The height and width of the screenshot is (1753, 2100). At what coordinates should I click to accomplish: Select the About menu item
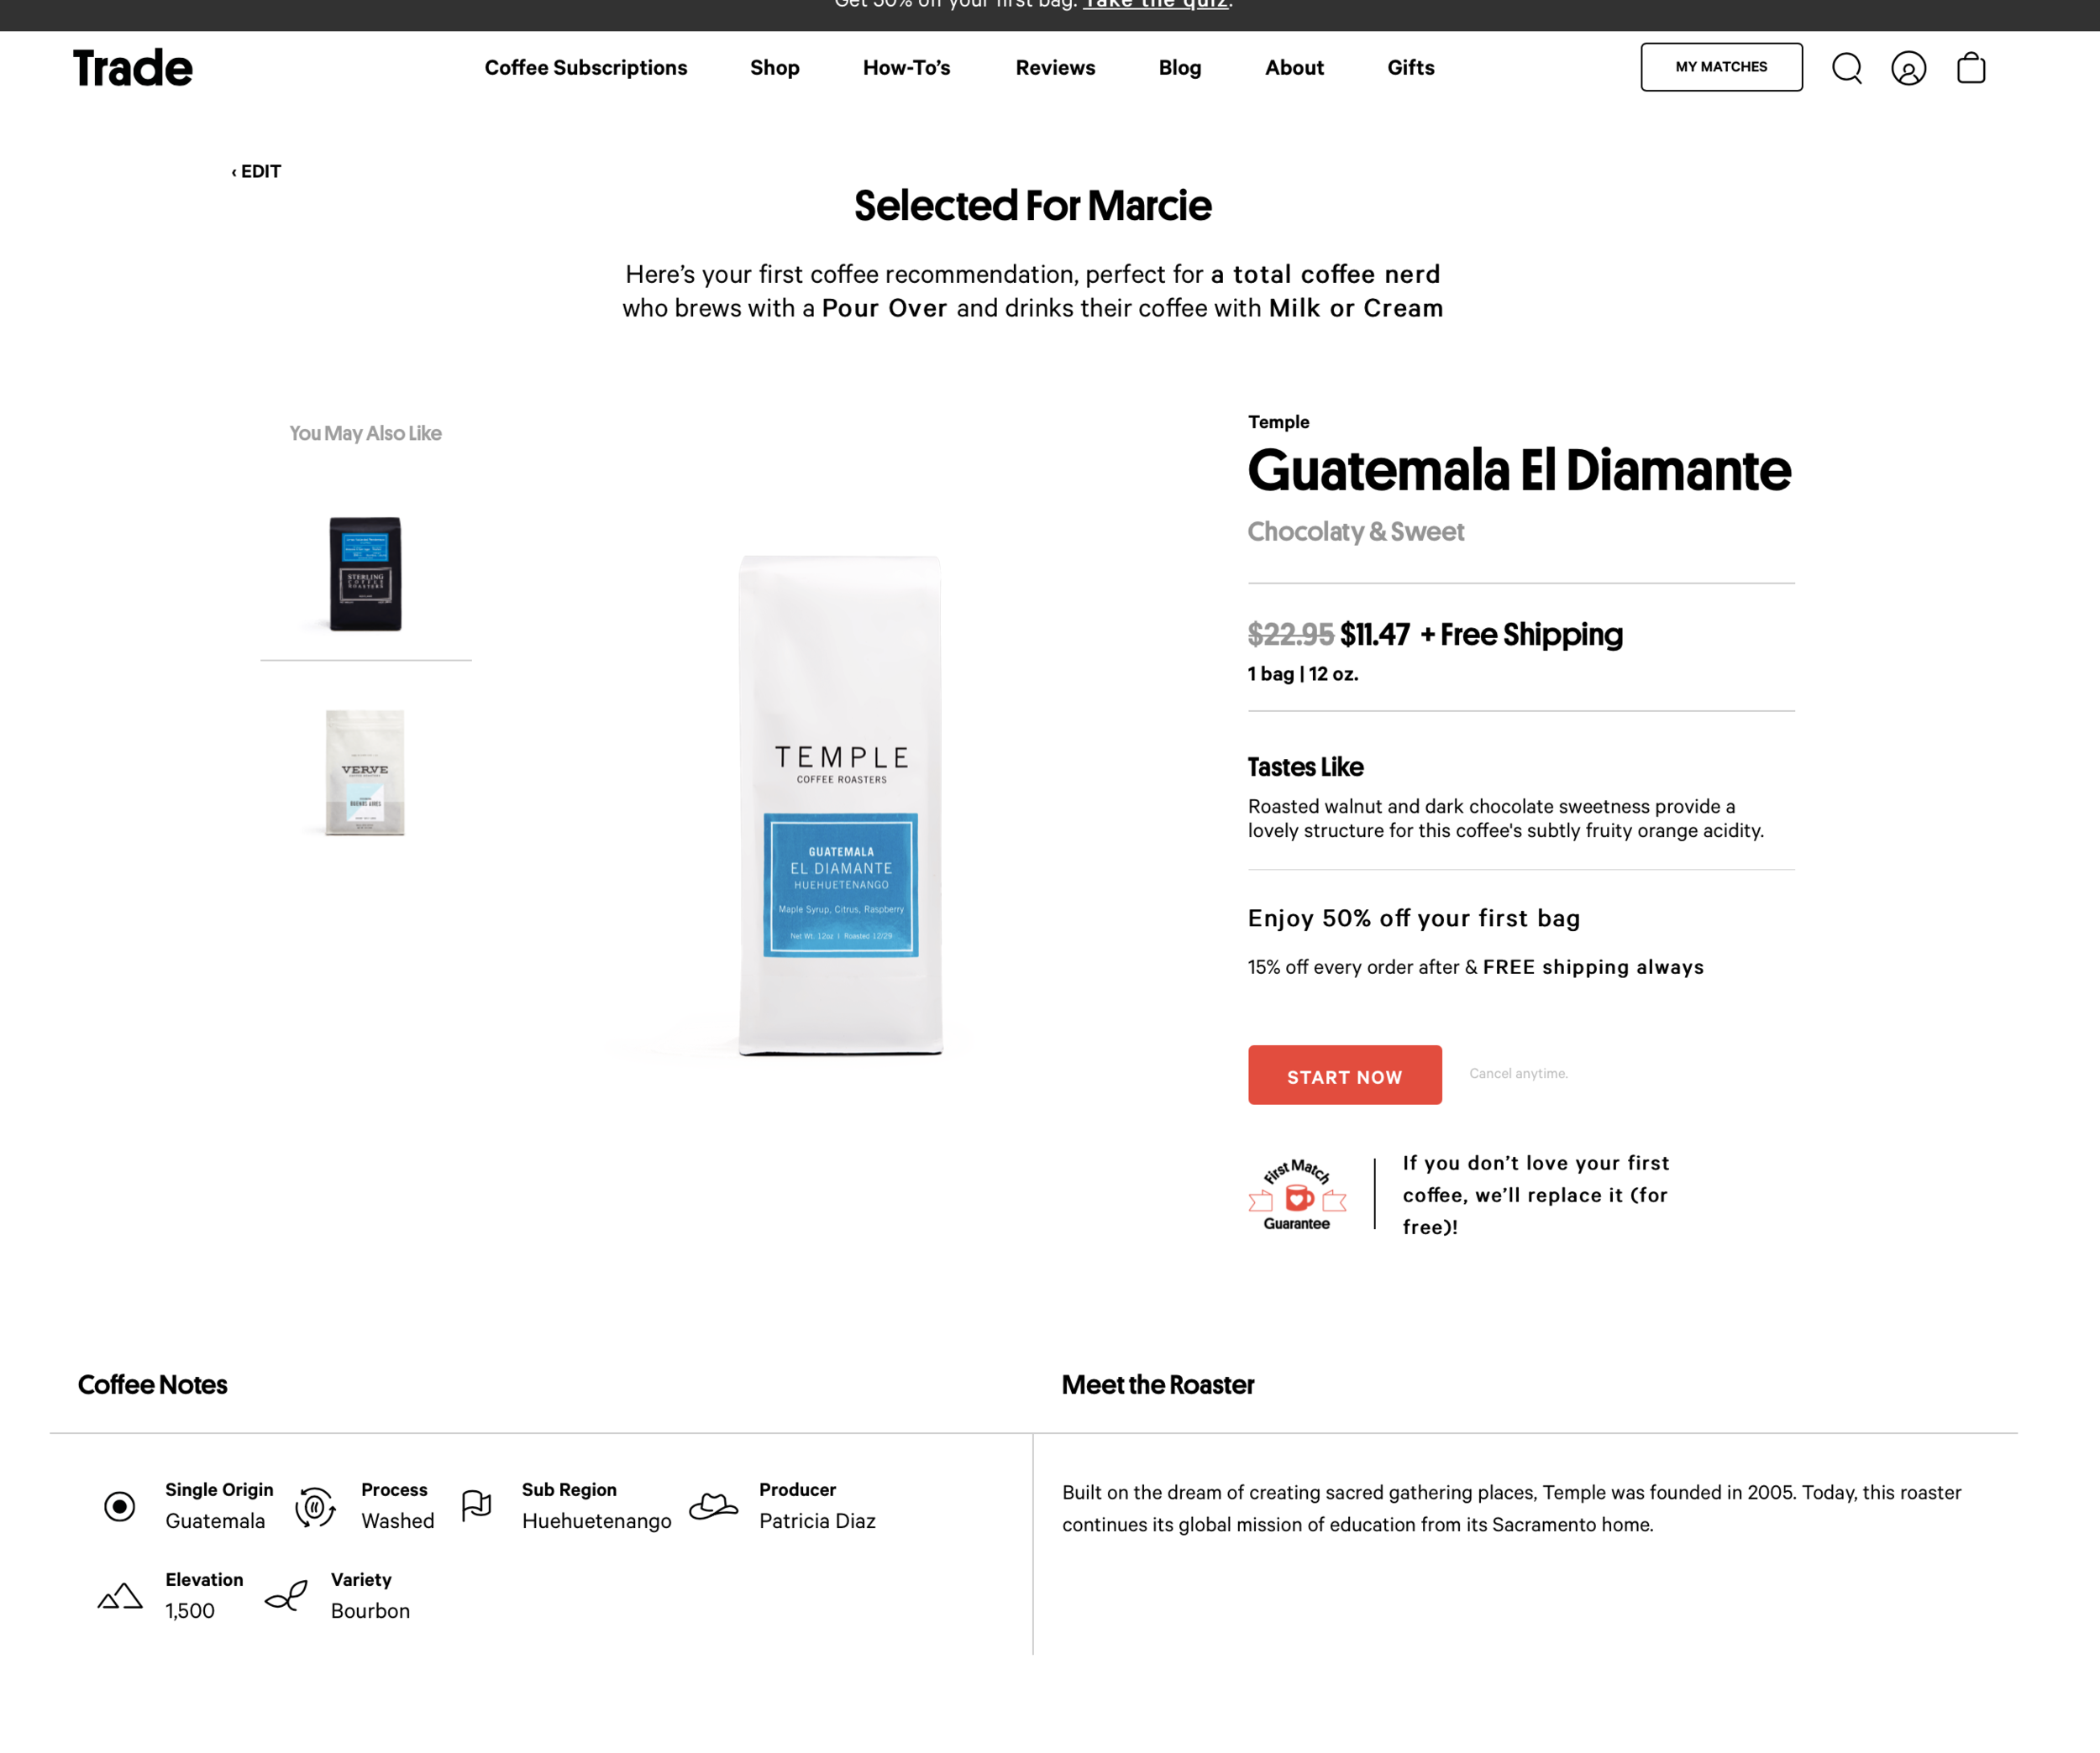pos(1291,66)
